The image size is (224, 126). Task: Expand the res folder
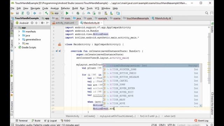[19, 43]
